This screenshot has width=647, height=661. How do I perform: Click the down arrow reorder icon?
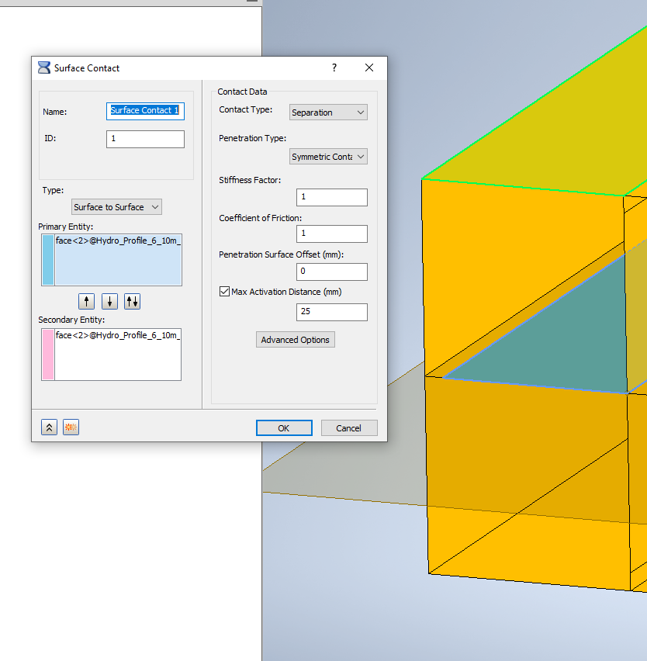pos(109,301)
